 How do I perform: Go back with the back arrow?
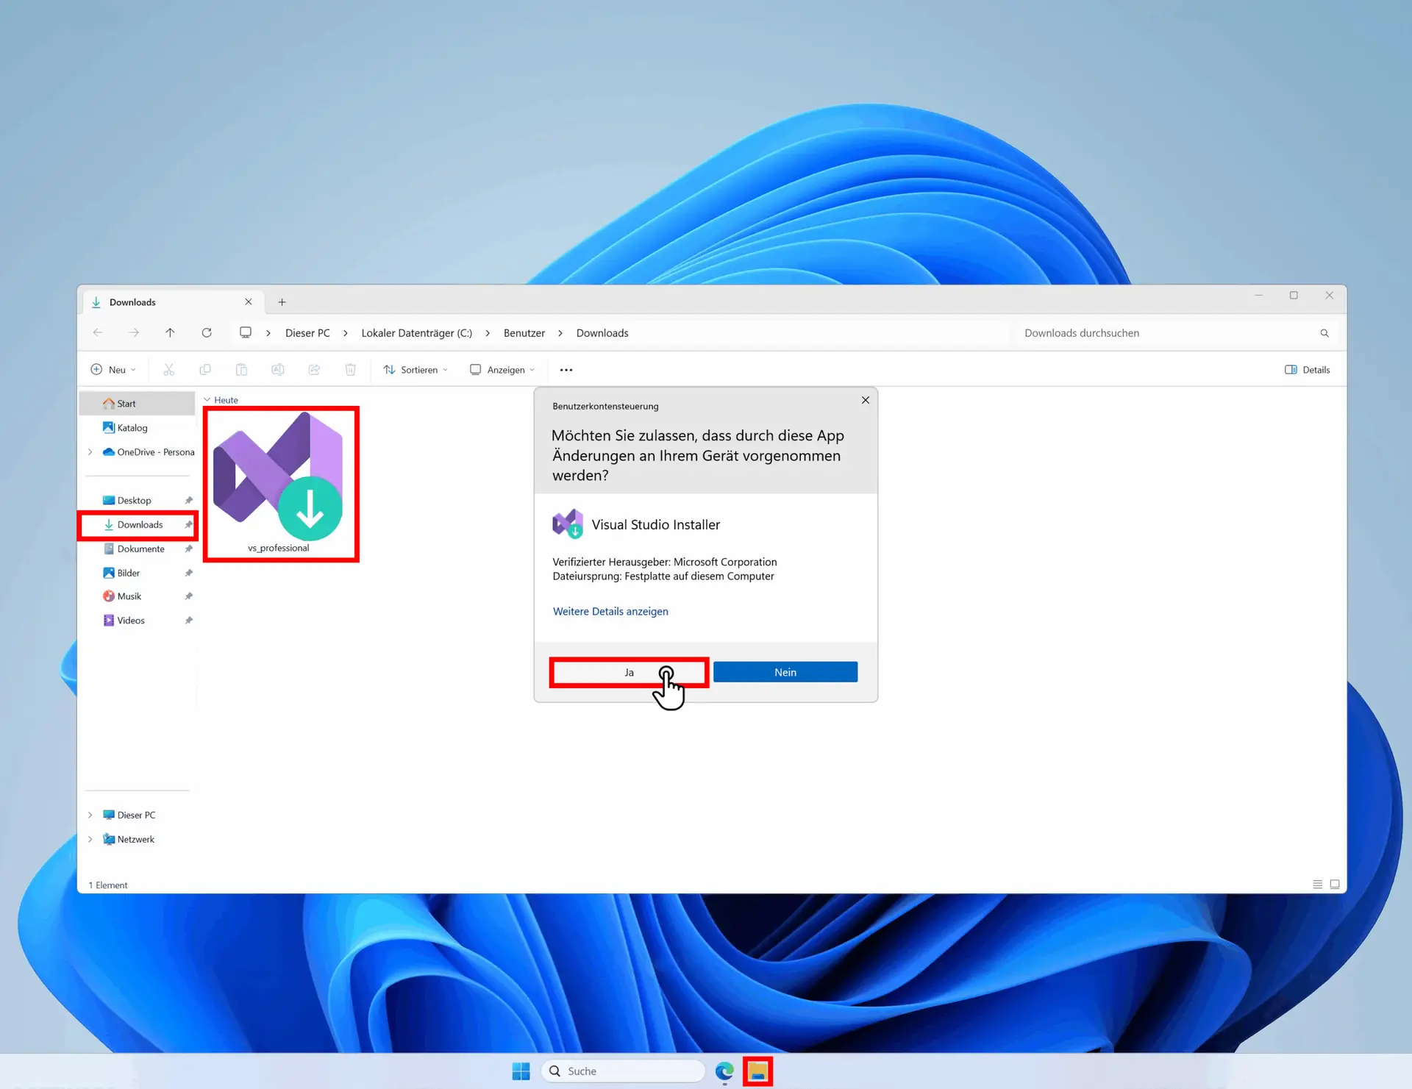(98, 333)
